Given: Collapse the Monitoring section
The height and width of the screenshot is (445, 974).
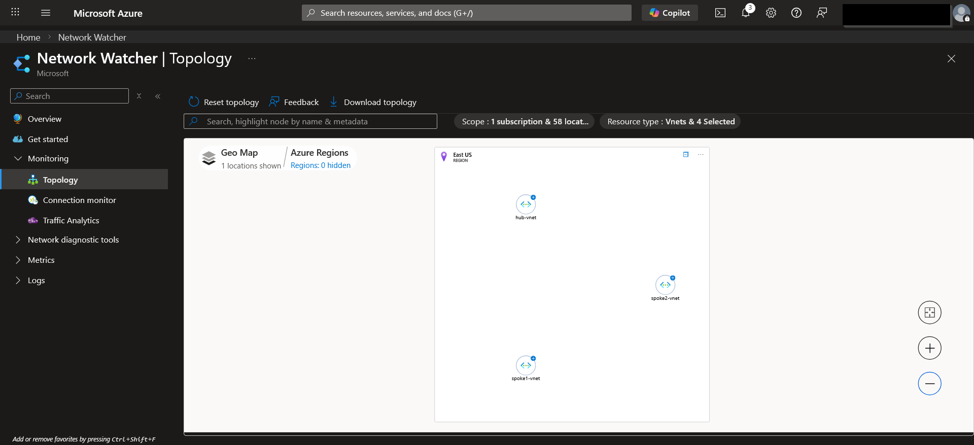Looking at the screenshot, I should click(x=18, y=159).
